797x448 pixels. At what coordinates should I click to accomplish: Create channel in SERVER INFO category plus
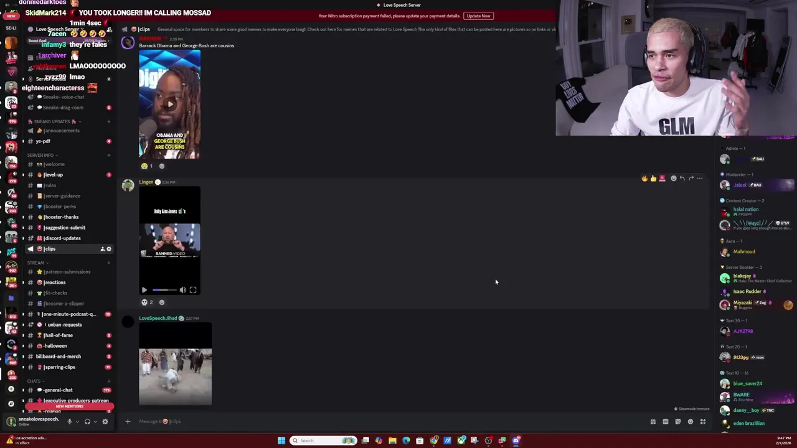(x=109, y=155)
